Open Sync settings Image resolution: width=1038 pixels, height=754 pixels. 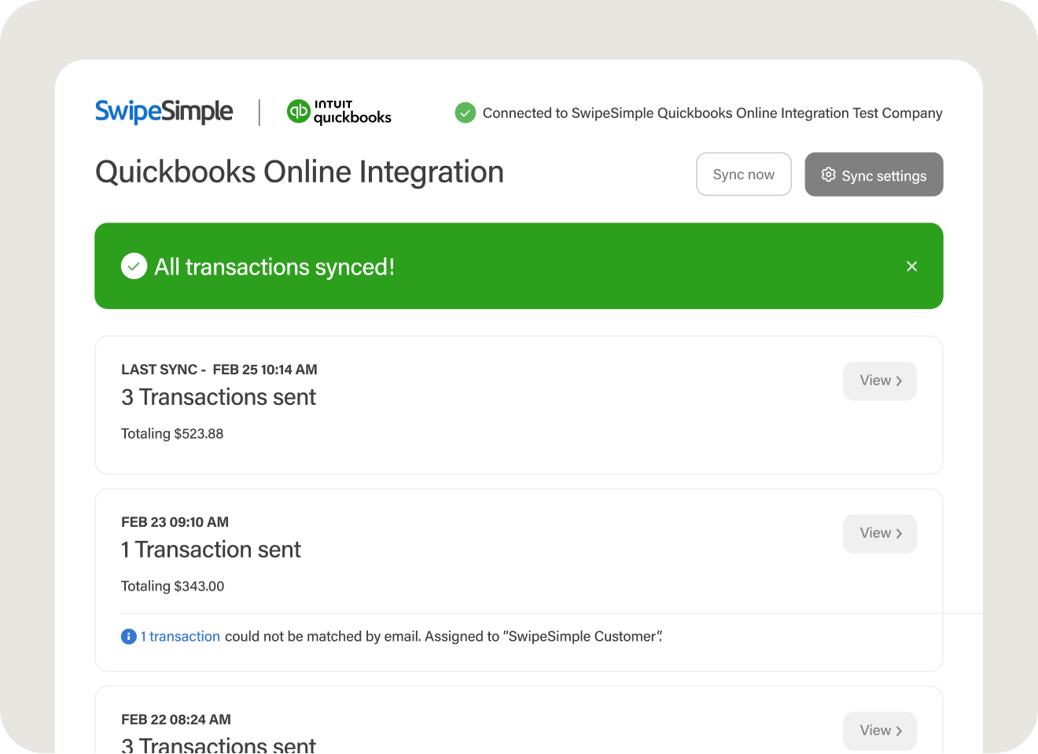[x=874, y=175]
